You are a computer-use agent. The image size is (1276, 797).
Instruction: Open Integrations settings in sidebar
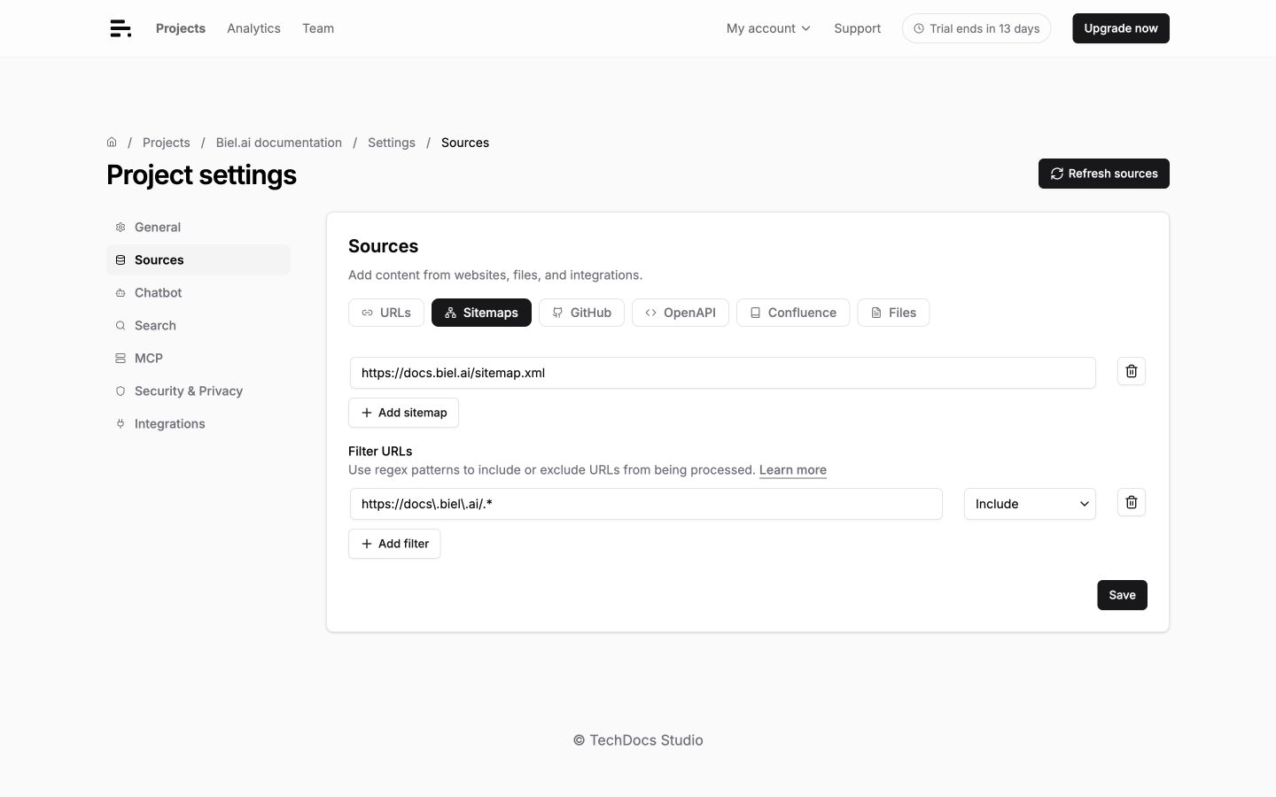tap(198, 423)
